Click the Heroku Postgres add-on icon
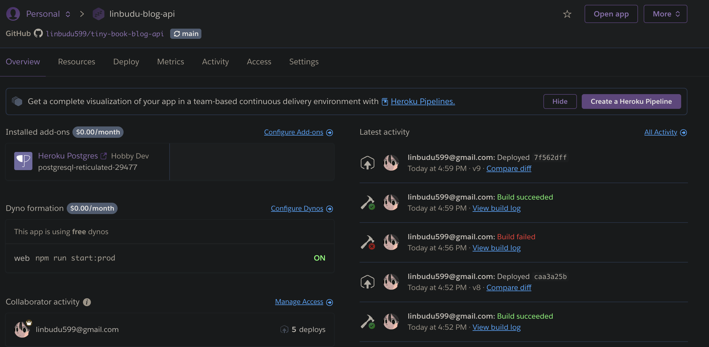 [23, 161]
